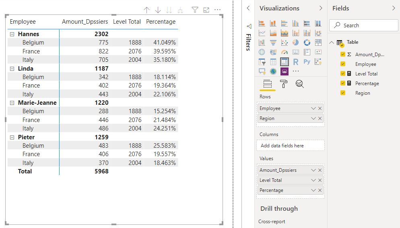Select the plain table visual
The width and height of the screenshot is (400, 228).
pos(273,62)
